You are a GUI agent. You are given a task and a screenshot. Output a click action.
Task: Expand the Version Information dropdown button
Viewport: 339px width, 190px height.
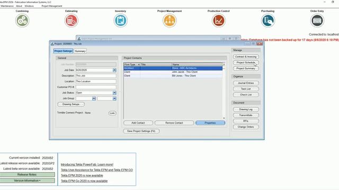tap(27, 180)
